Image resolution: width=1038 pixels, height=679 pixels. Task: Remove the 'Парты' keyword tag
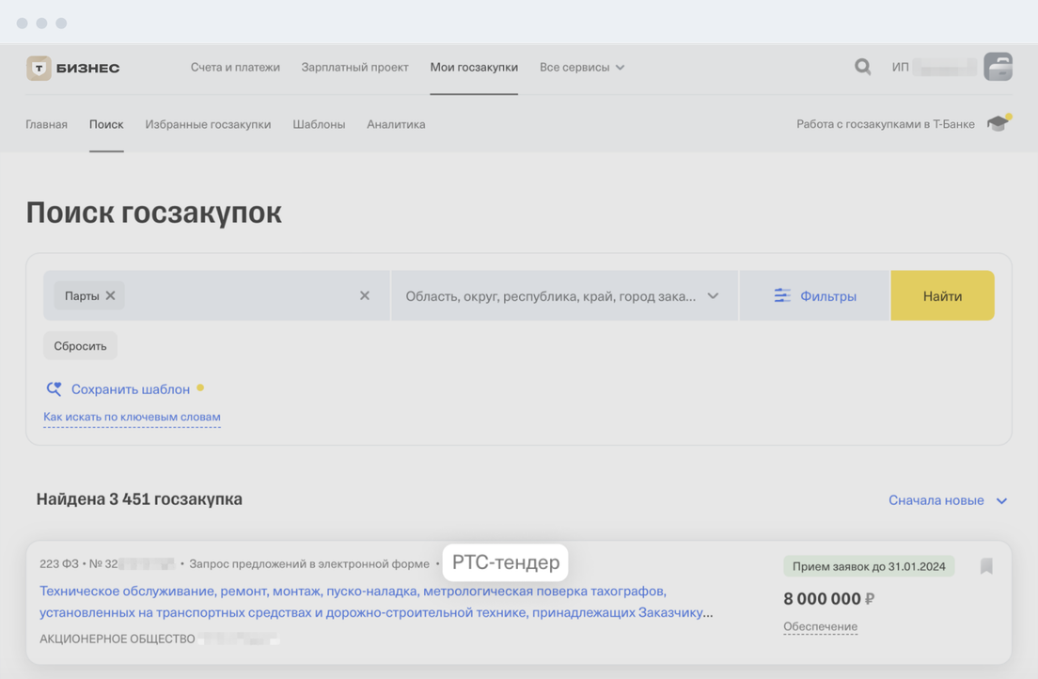pyautogui.click(x=111, y=295)
